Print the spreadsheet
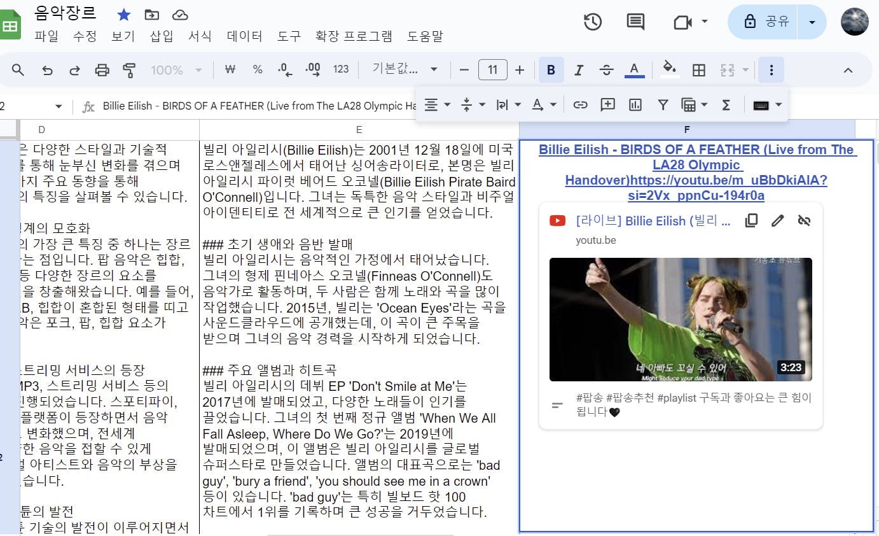879x536 pixels. [102, 70]
